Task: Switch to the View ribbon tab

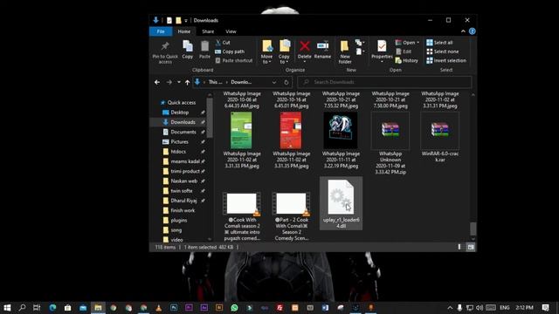Action: 231,31
